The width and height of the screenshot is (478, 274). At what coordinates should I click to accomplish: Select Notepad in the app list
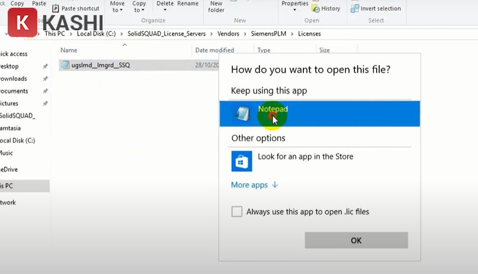pos(319,114)
